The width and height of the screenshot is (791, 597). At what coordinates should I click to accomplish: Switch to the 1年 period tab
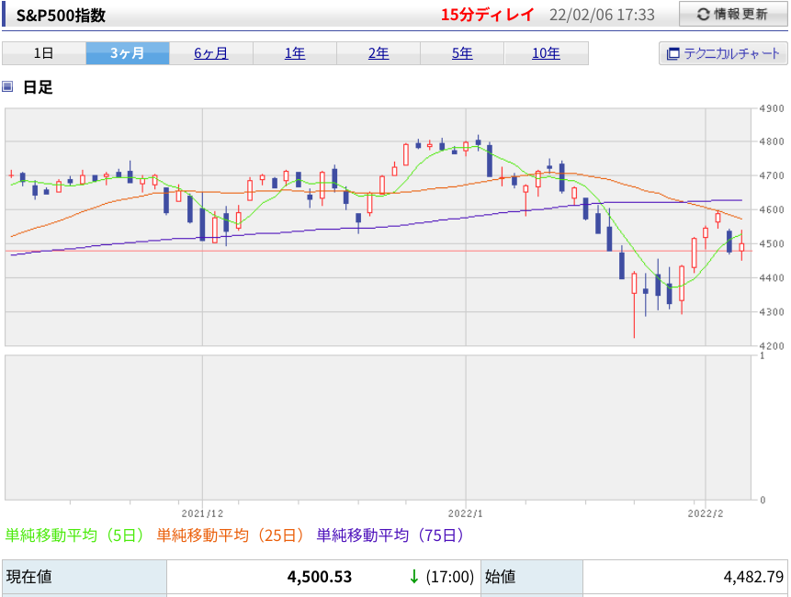point(295,53)
